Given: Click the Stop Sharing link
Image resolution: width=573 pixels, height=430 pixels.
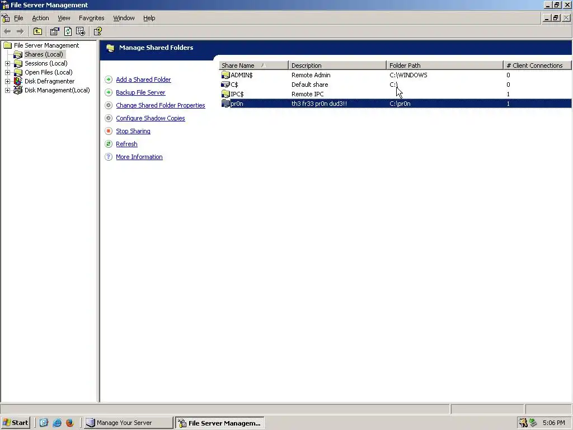Looking at the screenshot, I should click(133, 131).
